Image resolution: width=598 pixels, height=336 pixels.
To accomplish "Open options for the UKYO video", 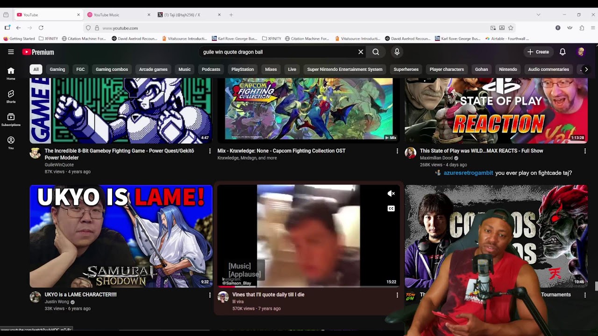I will [210, 295].
